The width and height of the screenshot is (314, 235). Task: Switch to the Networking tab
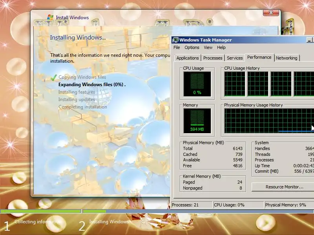click(287, 58)
